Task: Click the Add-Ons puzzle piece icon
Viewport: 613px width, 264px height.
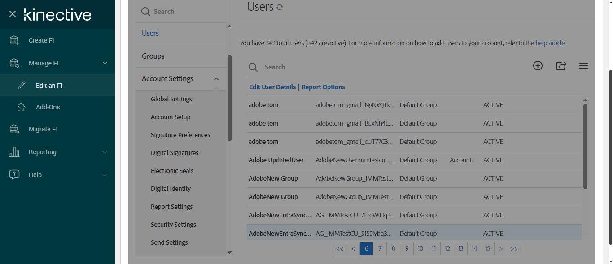Action: click(x=21, y=107)
